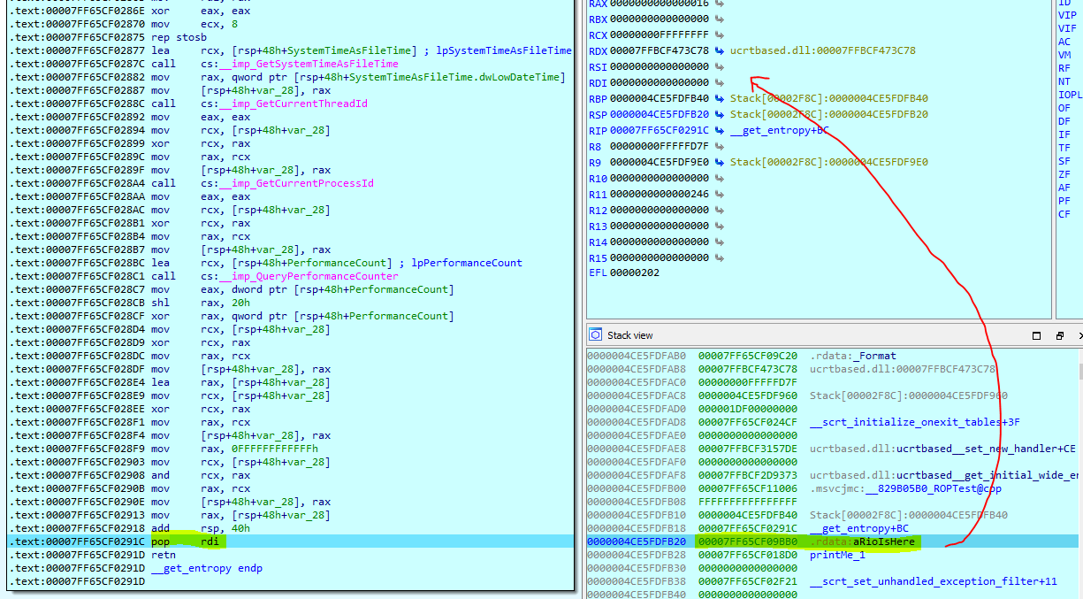Viewport: 1083px width, 599px height.
Task: Toggle the ZF flag in flags list
Action: coord(1064,174)
